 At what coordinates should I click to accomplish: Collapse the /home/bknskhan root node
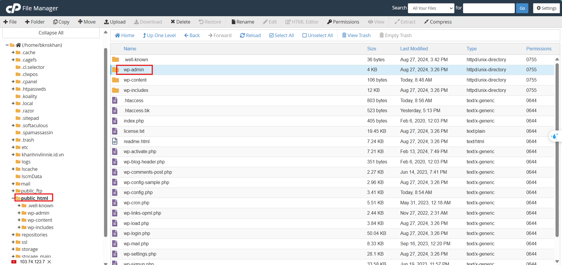pyautogui.click(x=7, y=45)
